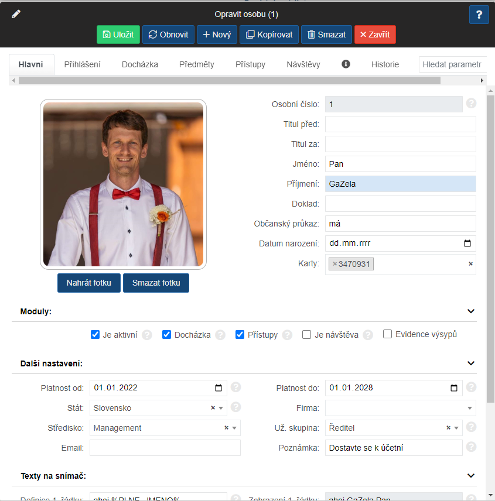Uncheck the Je aktivní checkbox
Screen dimensions: 495x501
click(x=95, y=335)
